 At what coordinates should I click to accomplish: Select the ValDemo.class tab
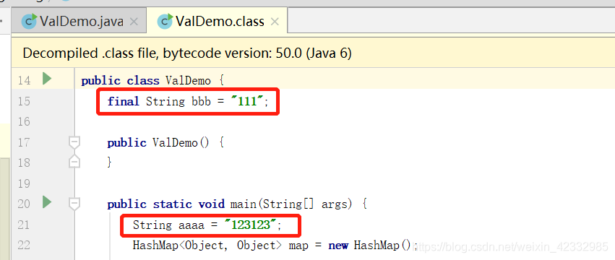[217, 21]
